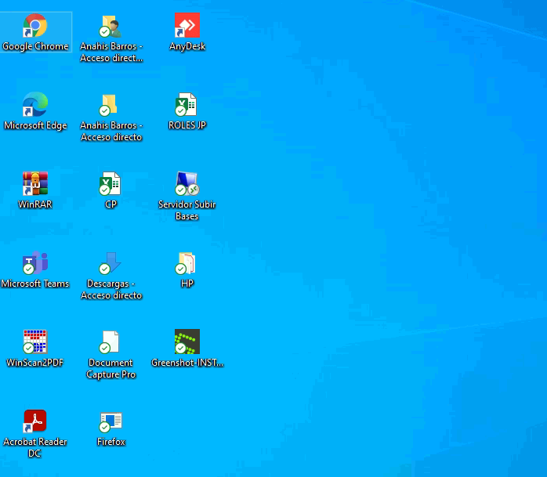
Task: Click the 'WinRAR' label text
Action: [35, 204]
